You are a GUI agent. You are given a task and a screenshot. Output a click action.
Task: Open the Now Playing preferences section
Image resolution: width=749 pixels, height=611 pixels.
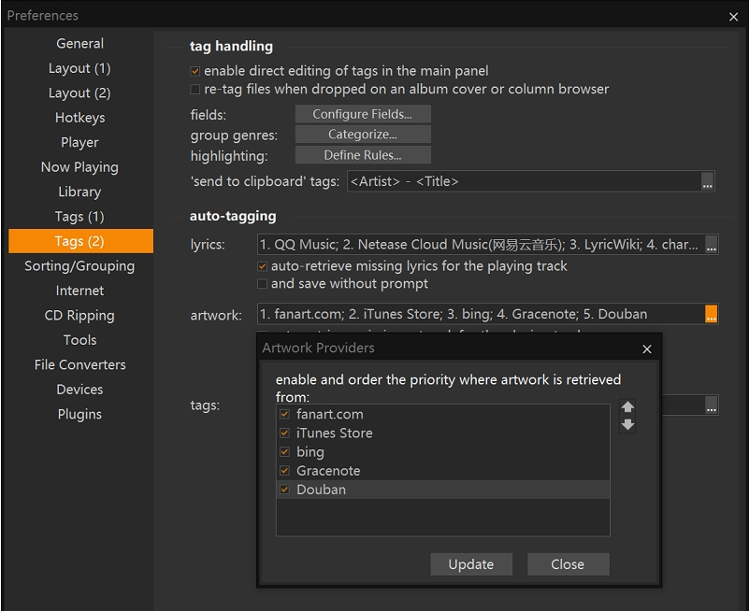click(x=79, y=167)
